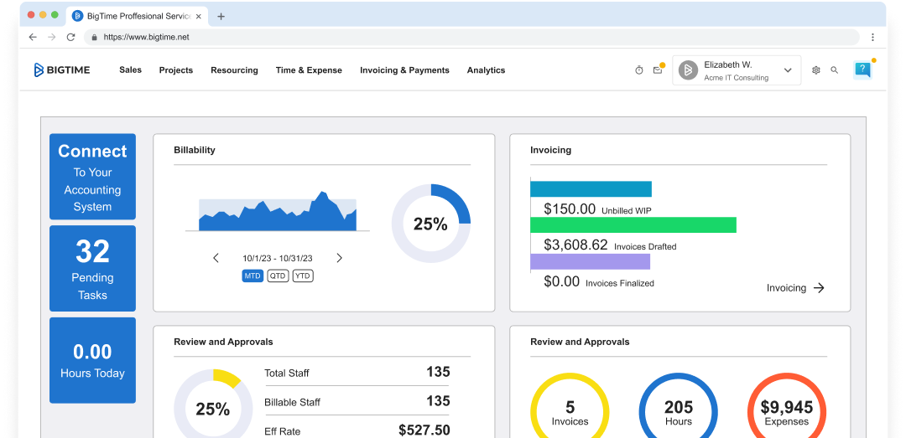Viewport: 906px width, 438px height.
Task: Click the browser address bar
Action: (470, 37)
